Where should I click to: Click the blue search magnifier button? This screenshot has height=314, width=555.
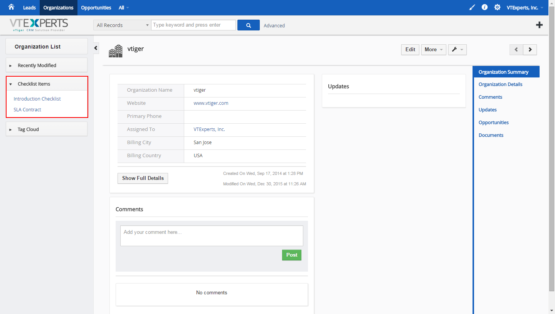point(249,25)
